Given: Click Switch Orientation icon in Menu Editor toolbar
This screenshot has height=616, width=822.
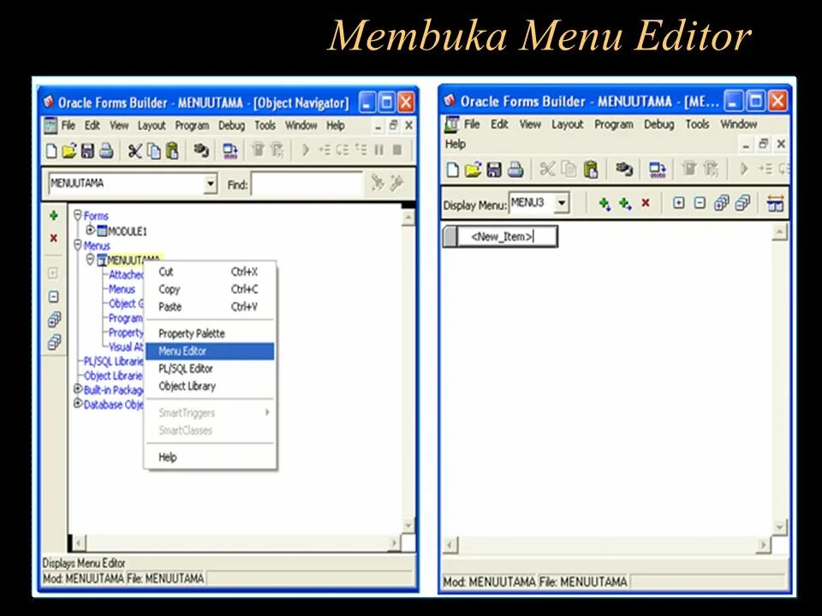Looking at the screenshot, I should [x=776, y=204].
